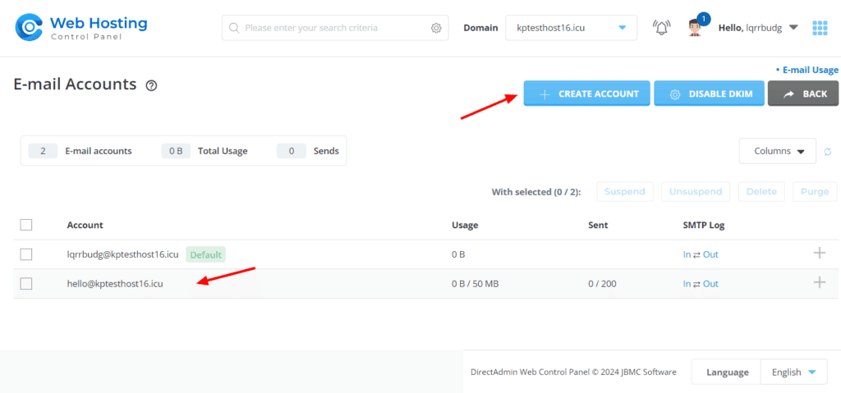Screen dimensions: 841x393
Task: Click lqrrbudg@kptesthost16.icu account name
Action: pos(122,254)
